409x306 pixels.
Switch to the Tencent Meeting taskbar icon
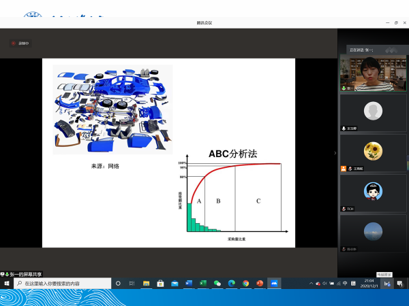pyautogui.click(x=274, y=283)
